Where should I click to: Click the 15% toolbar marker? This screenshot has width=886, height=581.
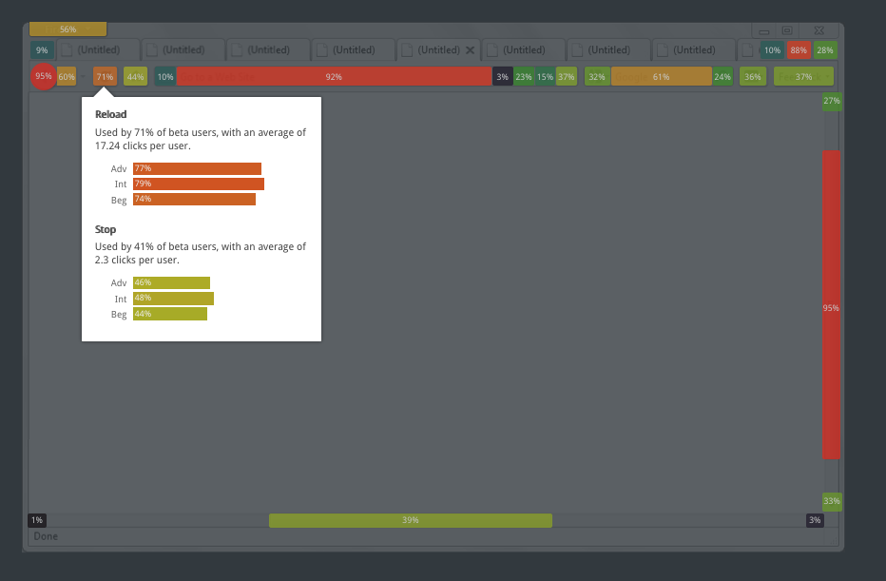pos(545,76)
